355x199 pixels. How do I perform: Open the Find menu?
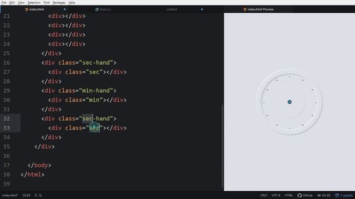click(47, 3)
